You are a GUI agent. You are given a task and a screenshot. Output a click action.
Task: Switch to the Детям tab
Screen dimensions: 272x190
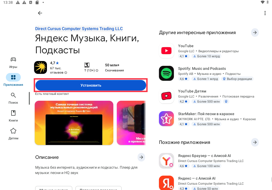13,134
